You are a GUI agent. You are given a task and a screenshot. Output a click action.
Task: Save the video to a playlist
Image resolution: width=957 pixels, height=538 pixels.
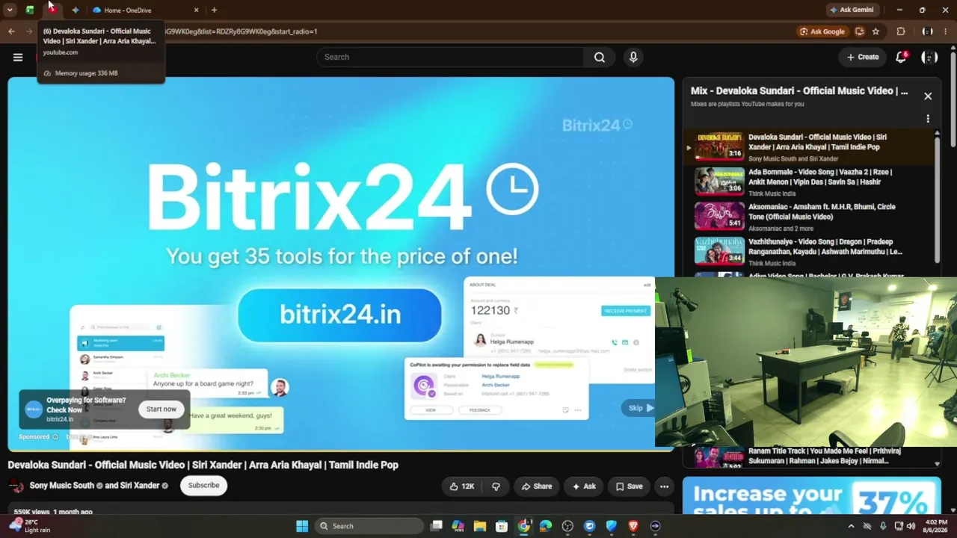(x=629, y=486)
